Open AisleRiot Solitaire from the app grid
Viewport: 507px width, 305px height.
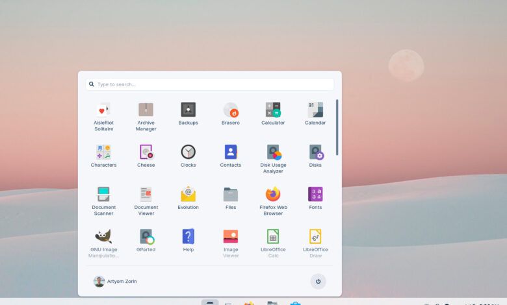(x=103, y=116)
